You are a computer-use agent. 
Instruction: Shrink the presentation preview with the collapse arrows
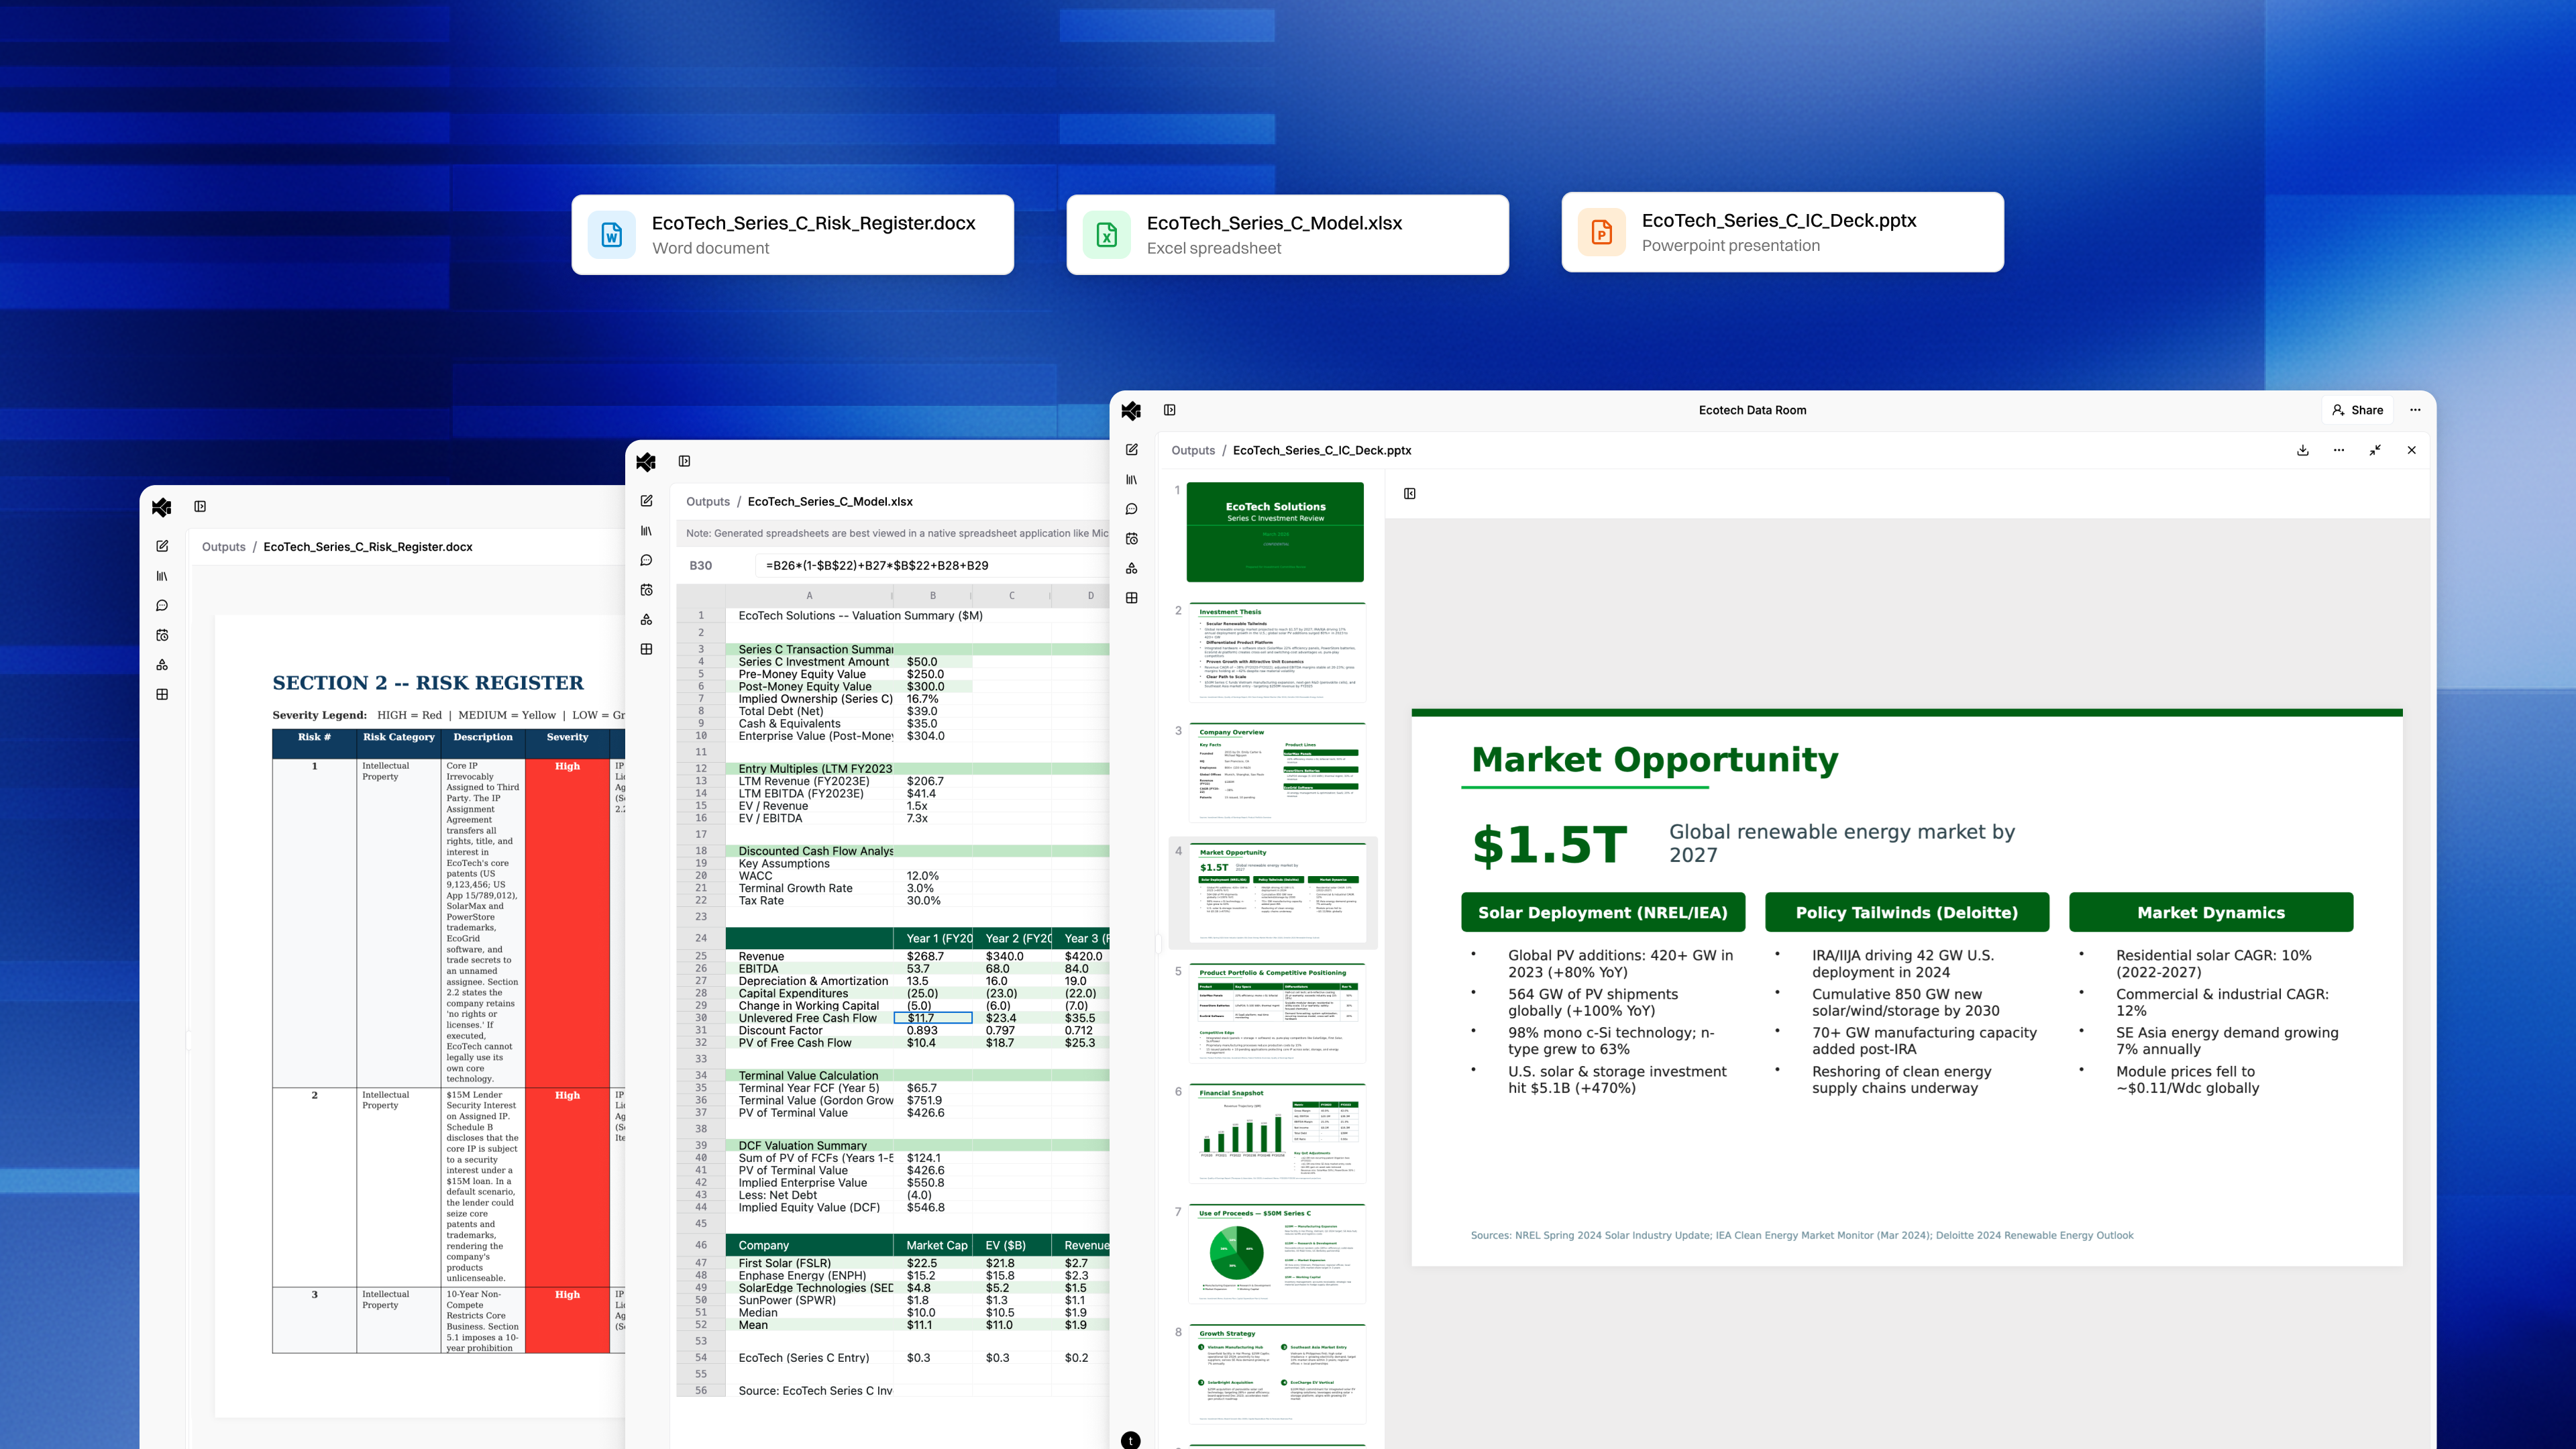pos(2375,450)
